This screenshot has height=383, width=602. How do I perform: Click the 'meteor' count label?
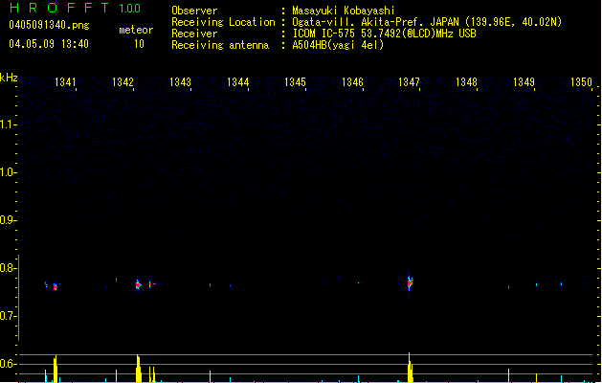click(x=136, y=30)
